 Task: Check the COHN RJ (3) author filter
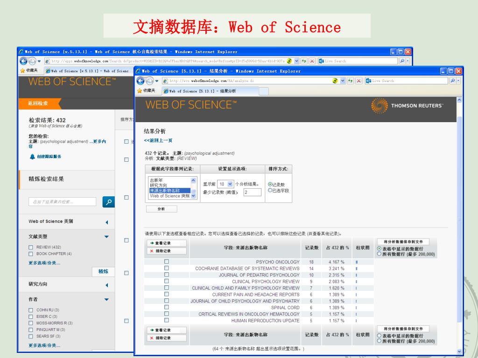click(x=30, y=310)
